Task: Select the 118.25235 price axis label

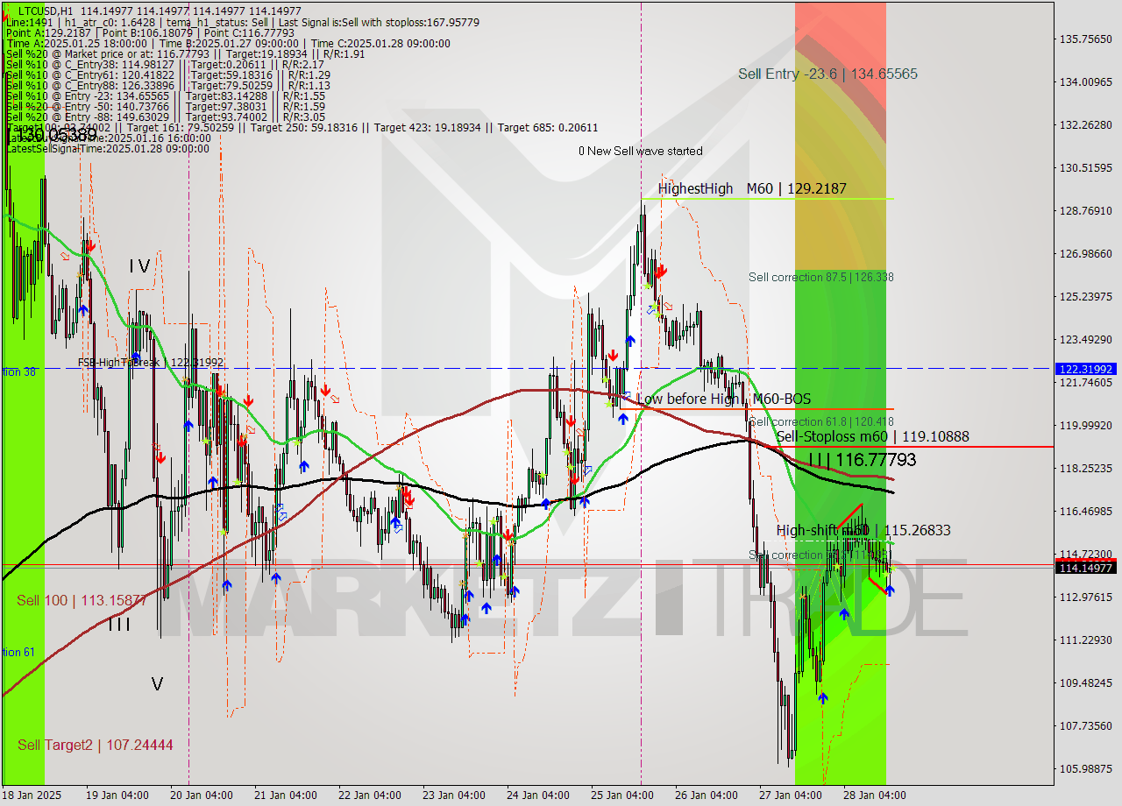Action: click(1086, 468)
